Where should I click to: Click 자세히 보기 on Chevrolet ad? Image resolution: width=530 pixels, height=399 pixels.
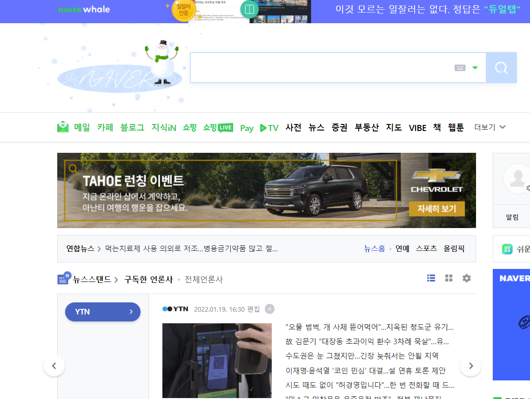(437, 209)
